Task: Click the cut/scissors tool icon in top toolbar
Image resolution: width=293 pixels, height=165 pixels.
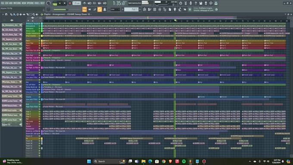Action: pos(186,3)
